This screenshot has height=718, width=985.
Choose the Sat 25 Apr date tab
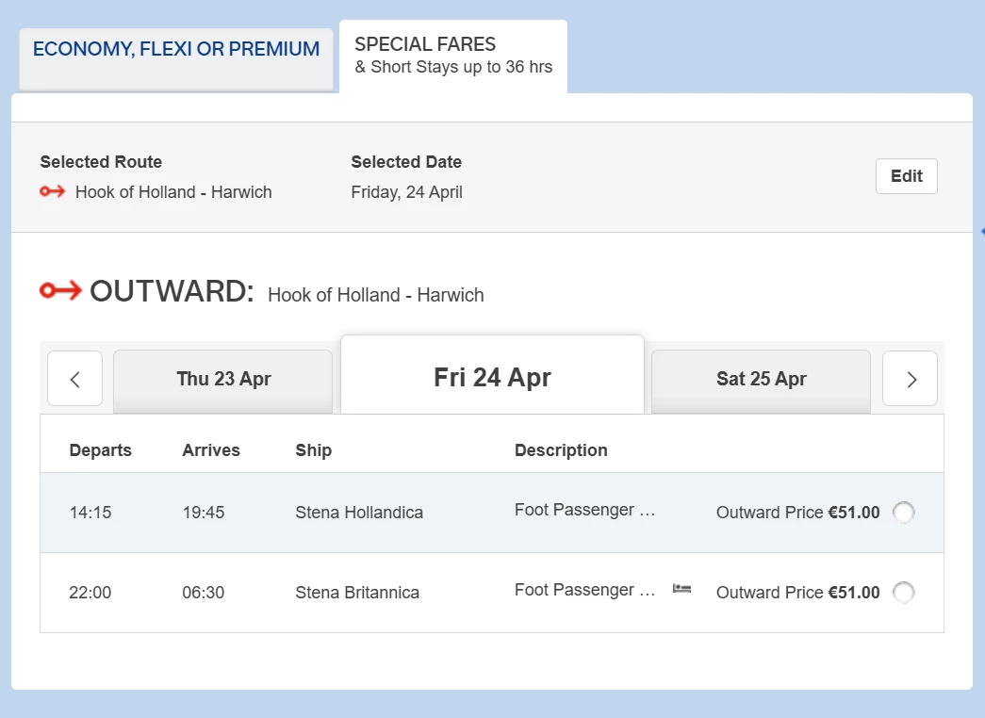[761, 380]
